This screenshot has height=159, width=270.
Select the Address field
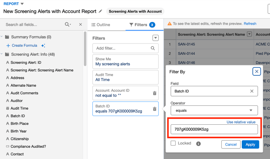(x=17, y=78)
